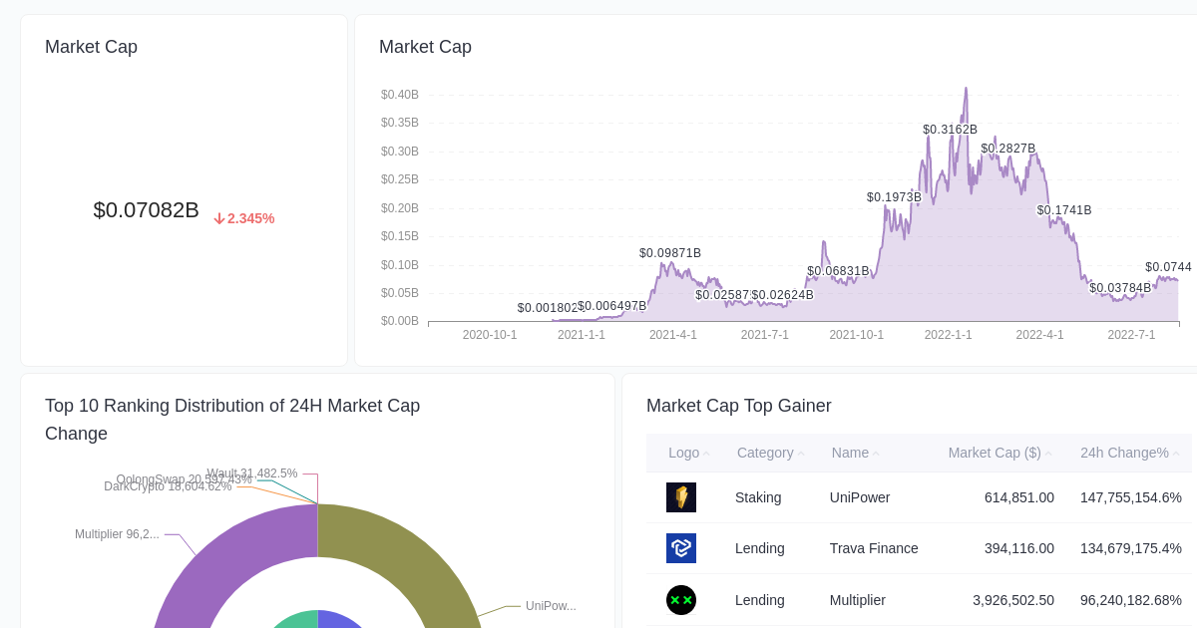Click UniPower's lightning bolt logo

[681, 497]
